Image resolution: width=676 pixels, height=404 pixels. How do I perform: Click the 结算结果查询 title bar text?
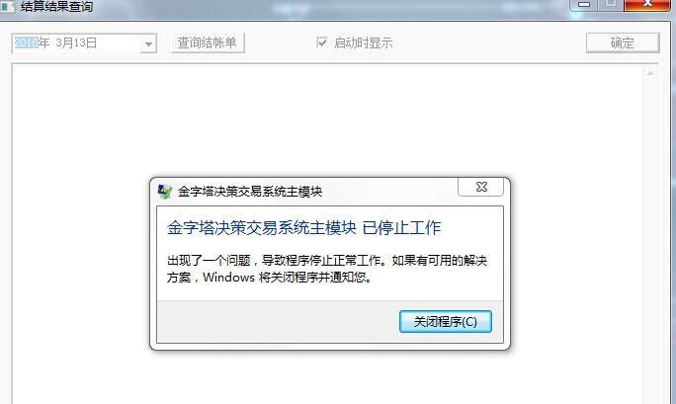57,7
